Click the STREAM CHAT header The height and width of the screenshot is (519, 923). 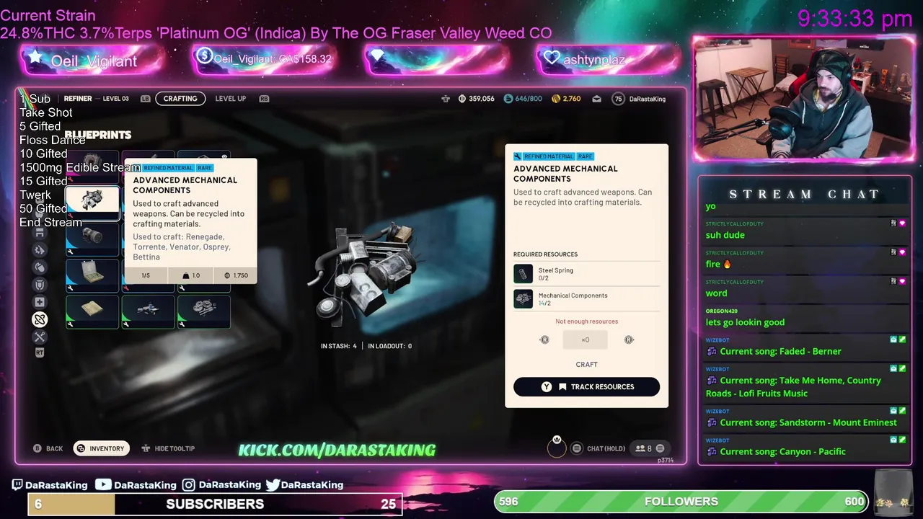coord(805,194)
